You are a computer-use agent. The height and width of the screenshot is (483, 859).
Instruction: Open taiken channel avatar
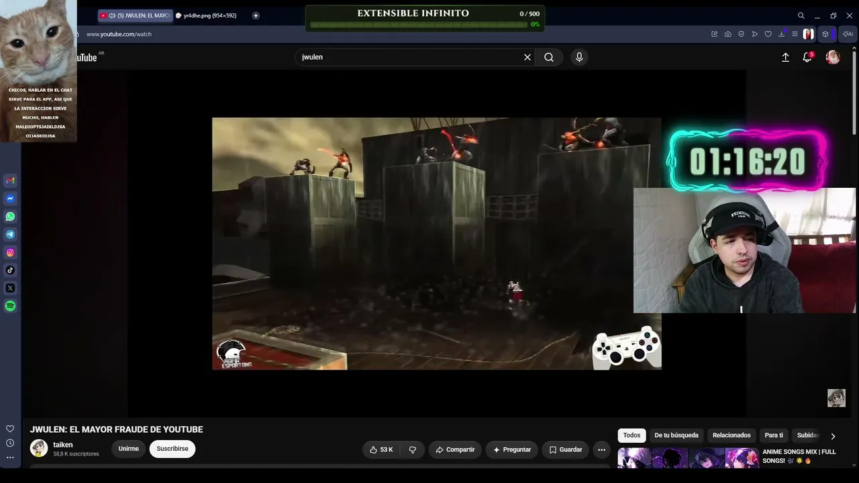(39, 448)
